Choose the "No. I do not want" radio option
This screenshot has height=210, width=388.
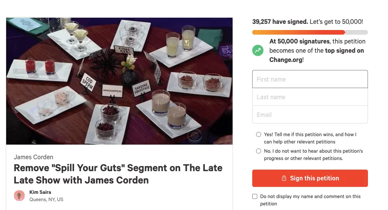click(258, 151)
